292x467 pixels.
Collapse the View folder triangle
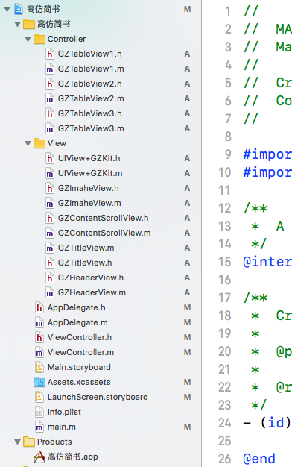tap(28, 143)
